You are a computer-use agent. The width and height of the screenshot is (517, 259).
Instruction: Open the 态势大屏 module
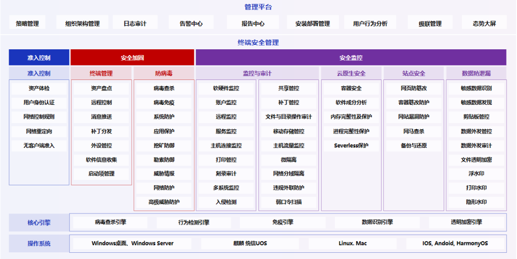coord(484,23)
